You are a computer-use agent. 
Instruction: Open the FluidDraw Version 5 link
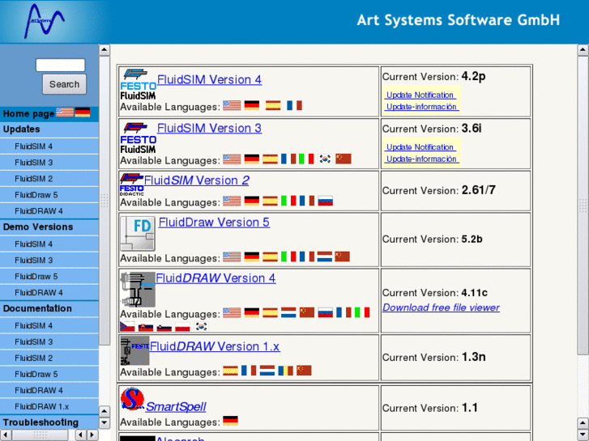click(214, 223)
